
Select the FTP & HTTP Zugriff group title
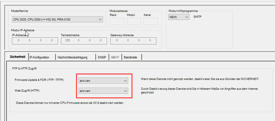25,69
